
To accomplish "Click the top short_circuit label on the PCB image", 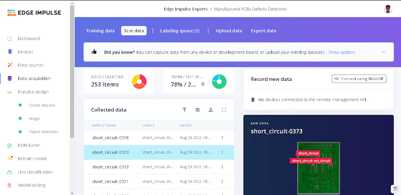I will pos(308,154).
